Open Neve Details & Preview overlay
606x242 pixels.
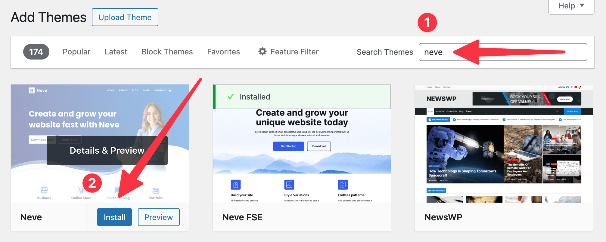[107, 150]
